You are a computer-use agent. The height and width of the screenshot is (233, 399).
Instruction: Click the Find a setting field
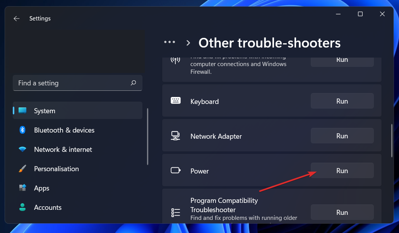coord(78,83)
